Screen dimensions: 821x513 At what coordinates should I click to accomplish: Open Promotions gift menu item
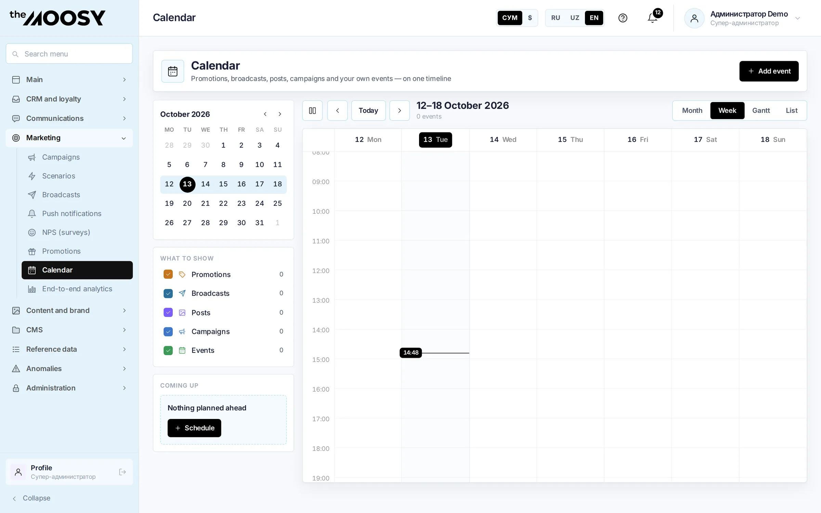[77, 251]
